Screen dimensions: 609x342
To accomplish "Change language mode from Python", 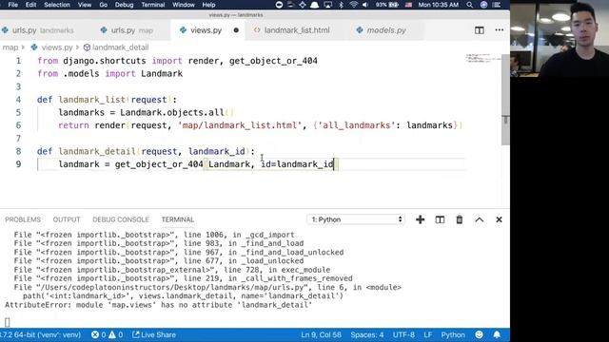I will click(x=453, y=334).
